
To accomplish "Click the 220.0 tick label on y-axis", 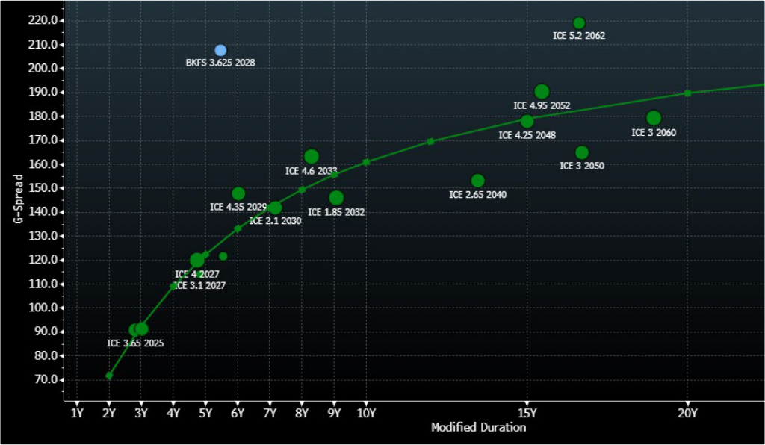I will [x=43, y=20].
